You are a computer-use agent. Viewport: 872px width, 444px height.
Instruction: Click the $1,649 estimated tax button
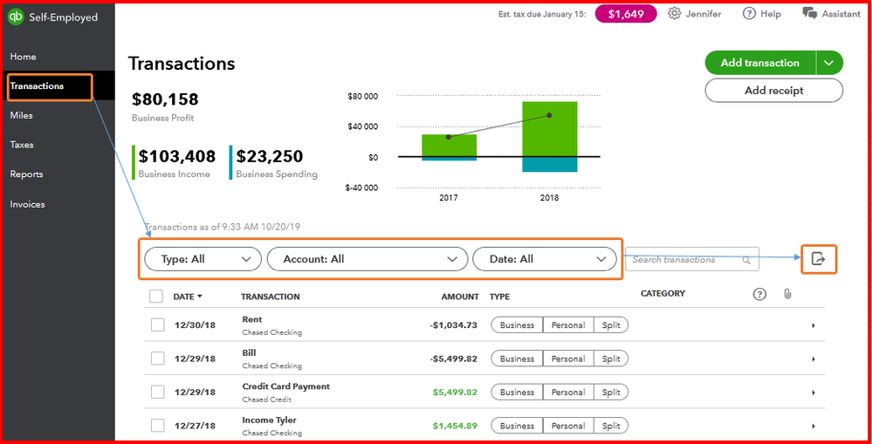click(626, 14)
